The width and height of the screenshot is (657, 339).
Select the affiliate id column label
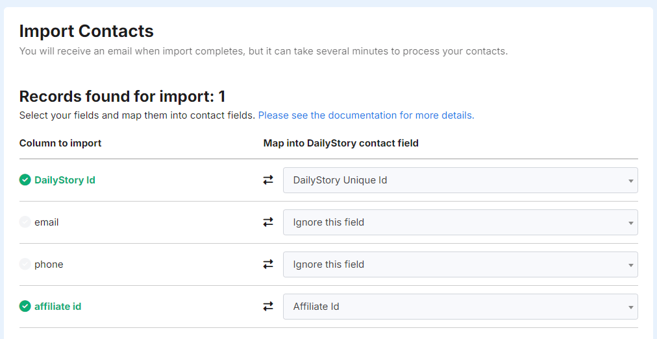pyautogui.click(x=58, y=307)
